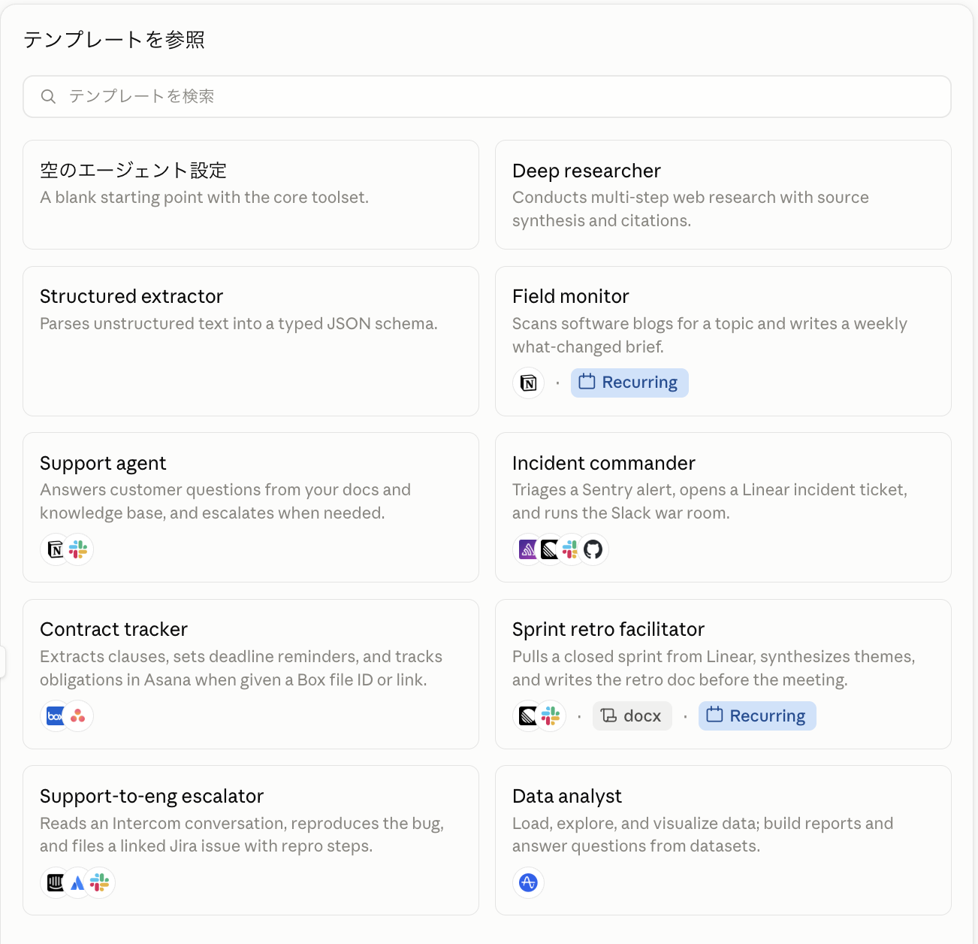Select the Data analyst template title
Image resolution: width=978 pixels, height=944 pixels.
pos(567,796)
